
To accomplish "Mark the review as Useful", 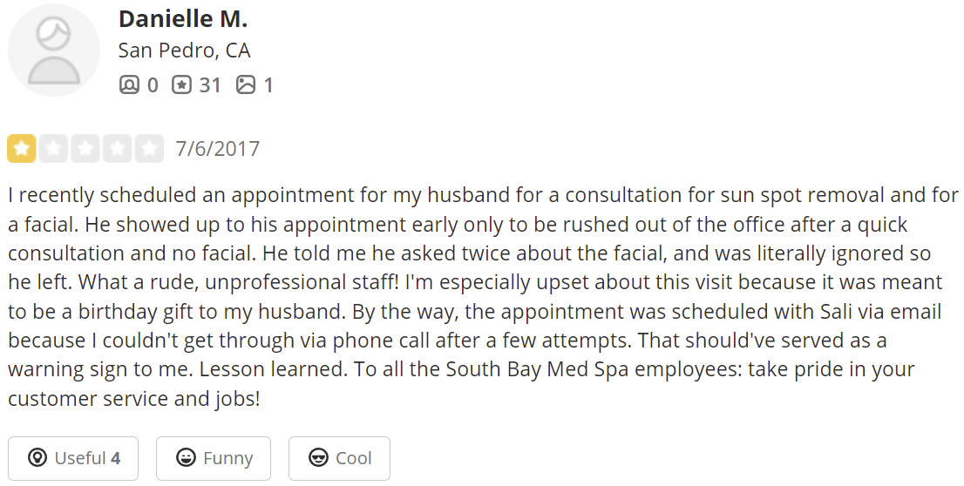I will (73, 458).
